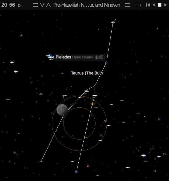Click the 20:56 time display

tap(11, 5)
